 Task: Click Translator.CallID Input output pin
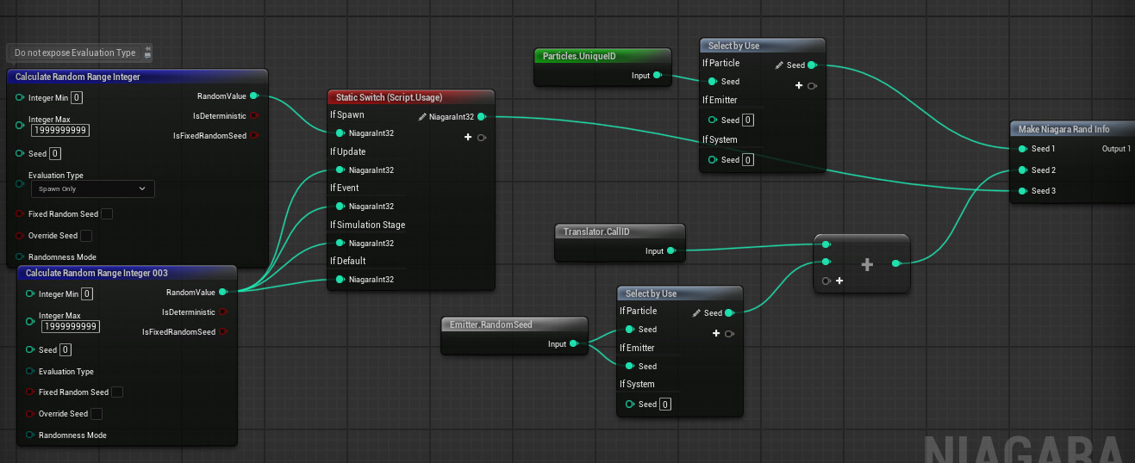point(670,251)
